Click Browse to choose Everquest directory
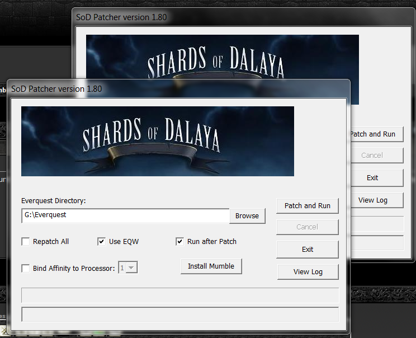 (247, 216)
